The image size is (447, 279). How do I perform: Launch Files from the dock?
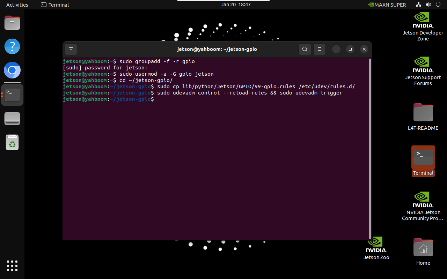pos(12,23)
